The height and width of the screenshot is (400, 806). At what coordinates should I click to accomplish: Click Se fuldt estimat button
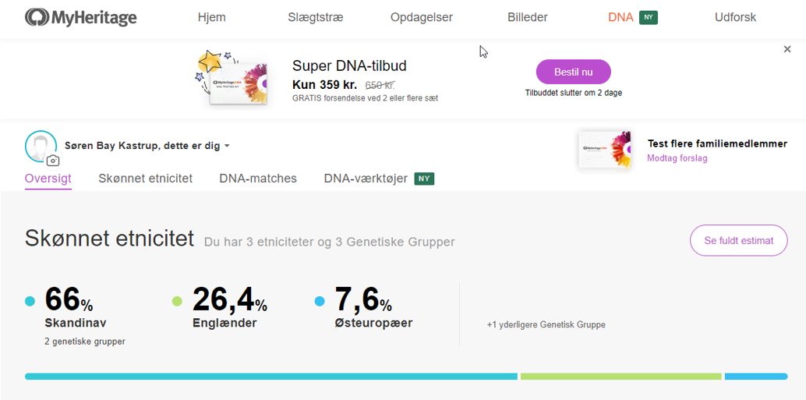pyautogui.click(x=738, y=240)
